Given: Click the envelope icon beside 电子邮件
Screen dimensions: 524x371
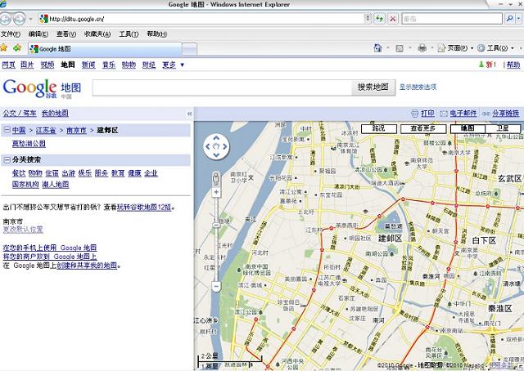Looking at the screenshot, I should 445,113.
